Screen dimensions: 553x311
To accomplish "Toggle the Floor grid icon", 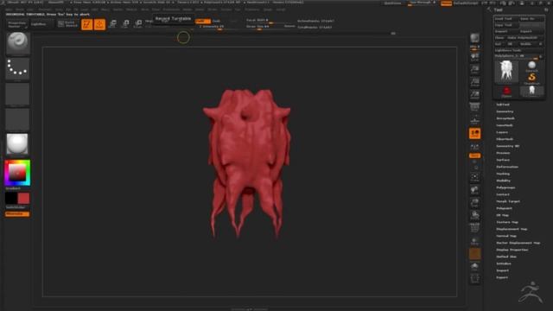I will (474, 120).
